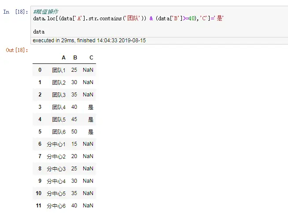The image size is (288, 214).
Task: Click column header C in the table
Action: (x=91, y=58)
